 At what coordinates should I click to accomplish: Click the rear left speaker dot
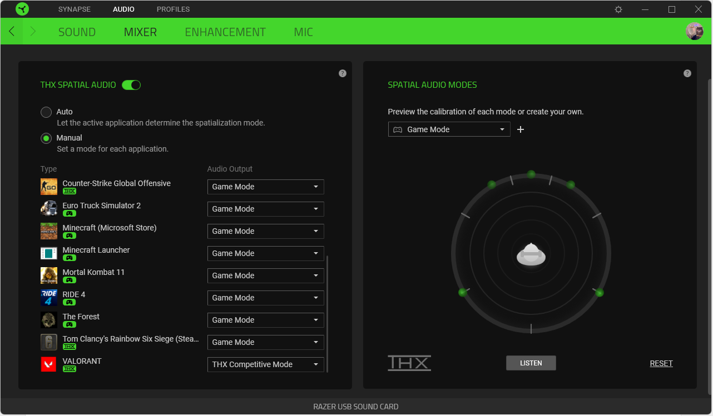(x=463, y=293)
